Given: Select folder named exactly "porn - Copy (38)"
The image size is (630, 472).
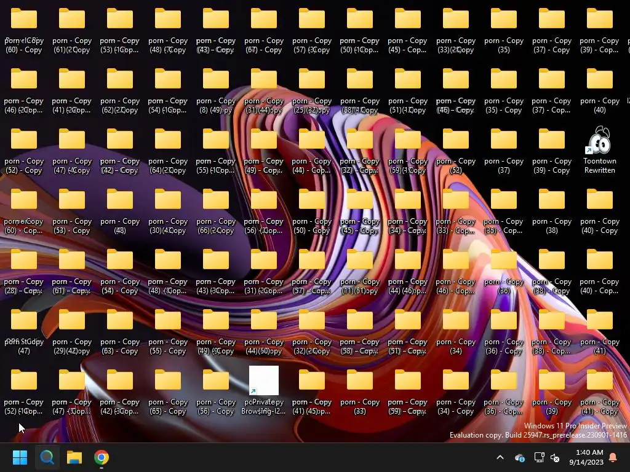Looking at the screenshot, I should [x=552, y=210].
